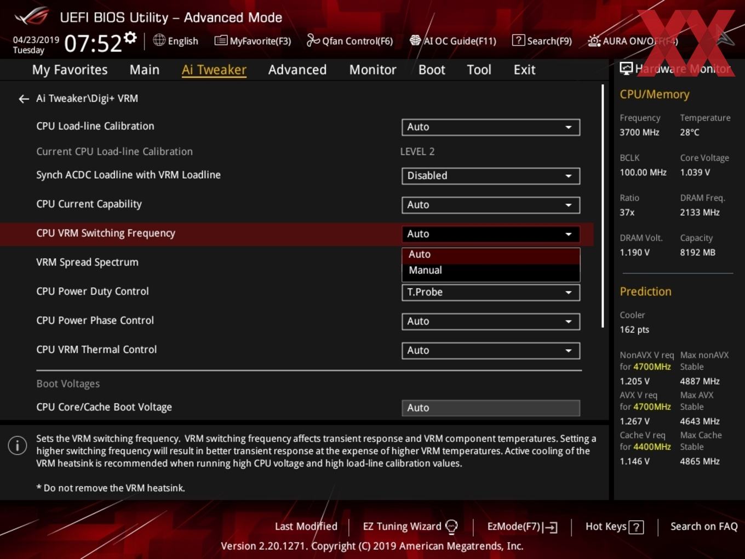Choose Manual in the open dropdown list
Image resolution: width=745 pixels, height=559 pixels.
[491, 270]
